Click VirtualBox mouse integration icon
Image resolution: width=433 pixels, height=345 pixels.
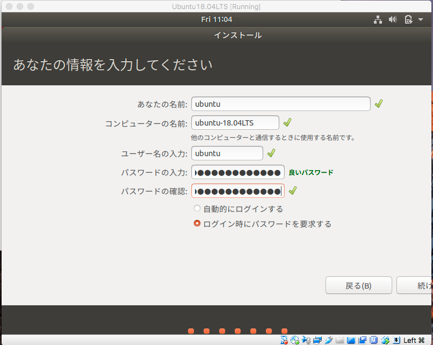[x=385, y=340]
